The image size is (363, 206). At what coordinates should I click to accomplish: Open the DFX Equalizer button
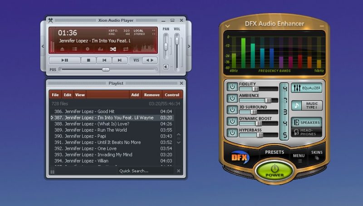point(307,88)
